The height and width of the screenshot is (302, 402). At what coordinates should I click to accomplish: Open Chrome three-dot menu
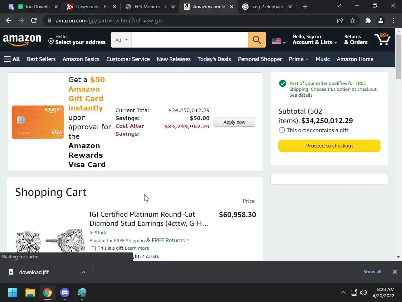point(393,20)
